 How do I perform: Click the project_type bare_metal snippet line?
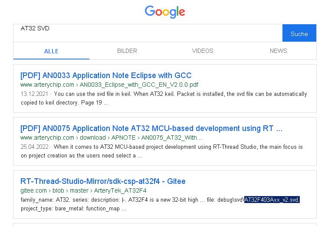(x=73, y=209)
